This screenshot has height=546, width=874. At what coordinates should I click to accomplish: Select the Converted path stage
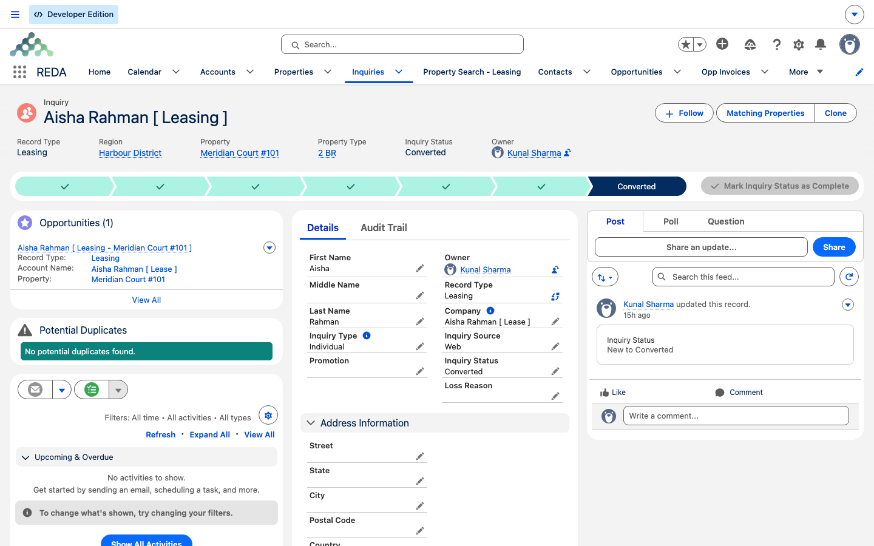point(637,186)
